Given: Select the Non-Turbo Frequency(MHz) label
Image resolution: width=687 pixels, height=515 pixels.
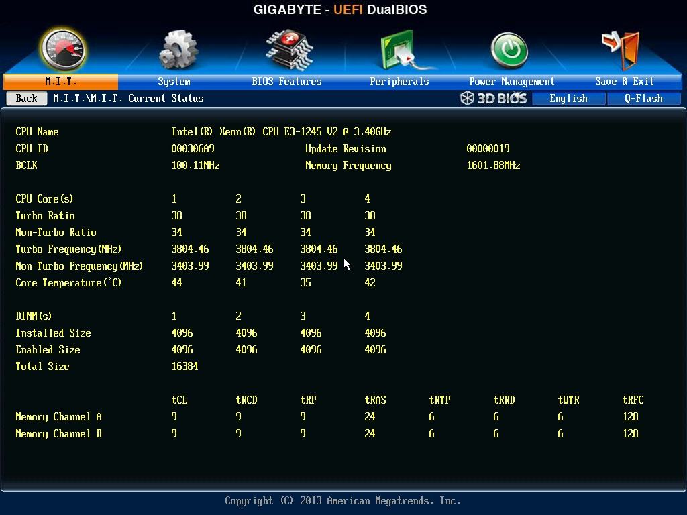Looking at the screenshot, I should [79, 266].
